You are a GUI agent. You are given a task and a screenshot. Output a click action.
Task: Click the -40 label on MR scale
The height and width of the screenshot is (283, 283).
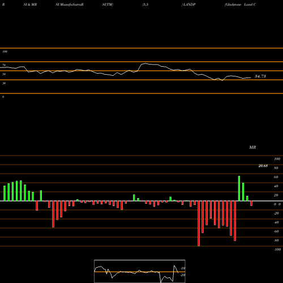276,222
